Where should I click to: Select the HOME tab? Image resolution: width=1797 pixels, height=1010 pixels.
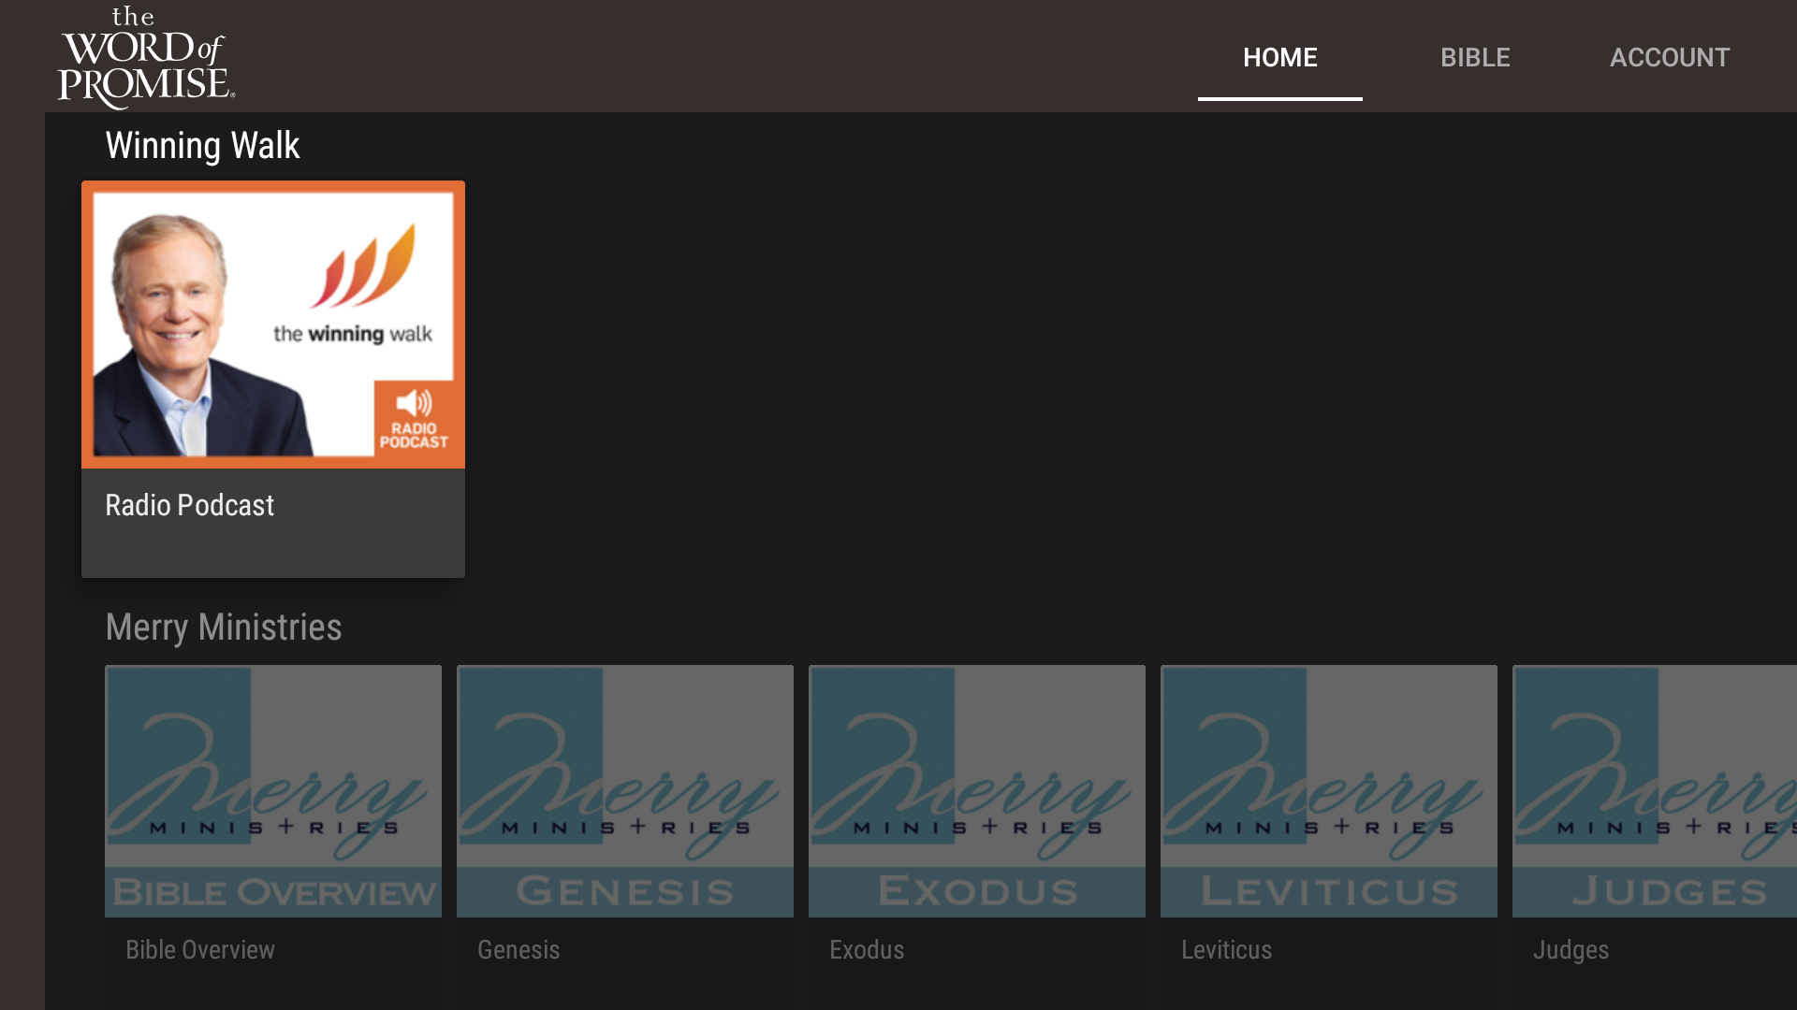[1279, 58]
